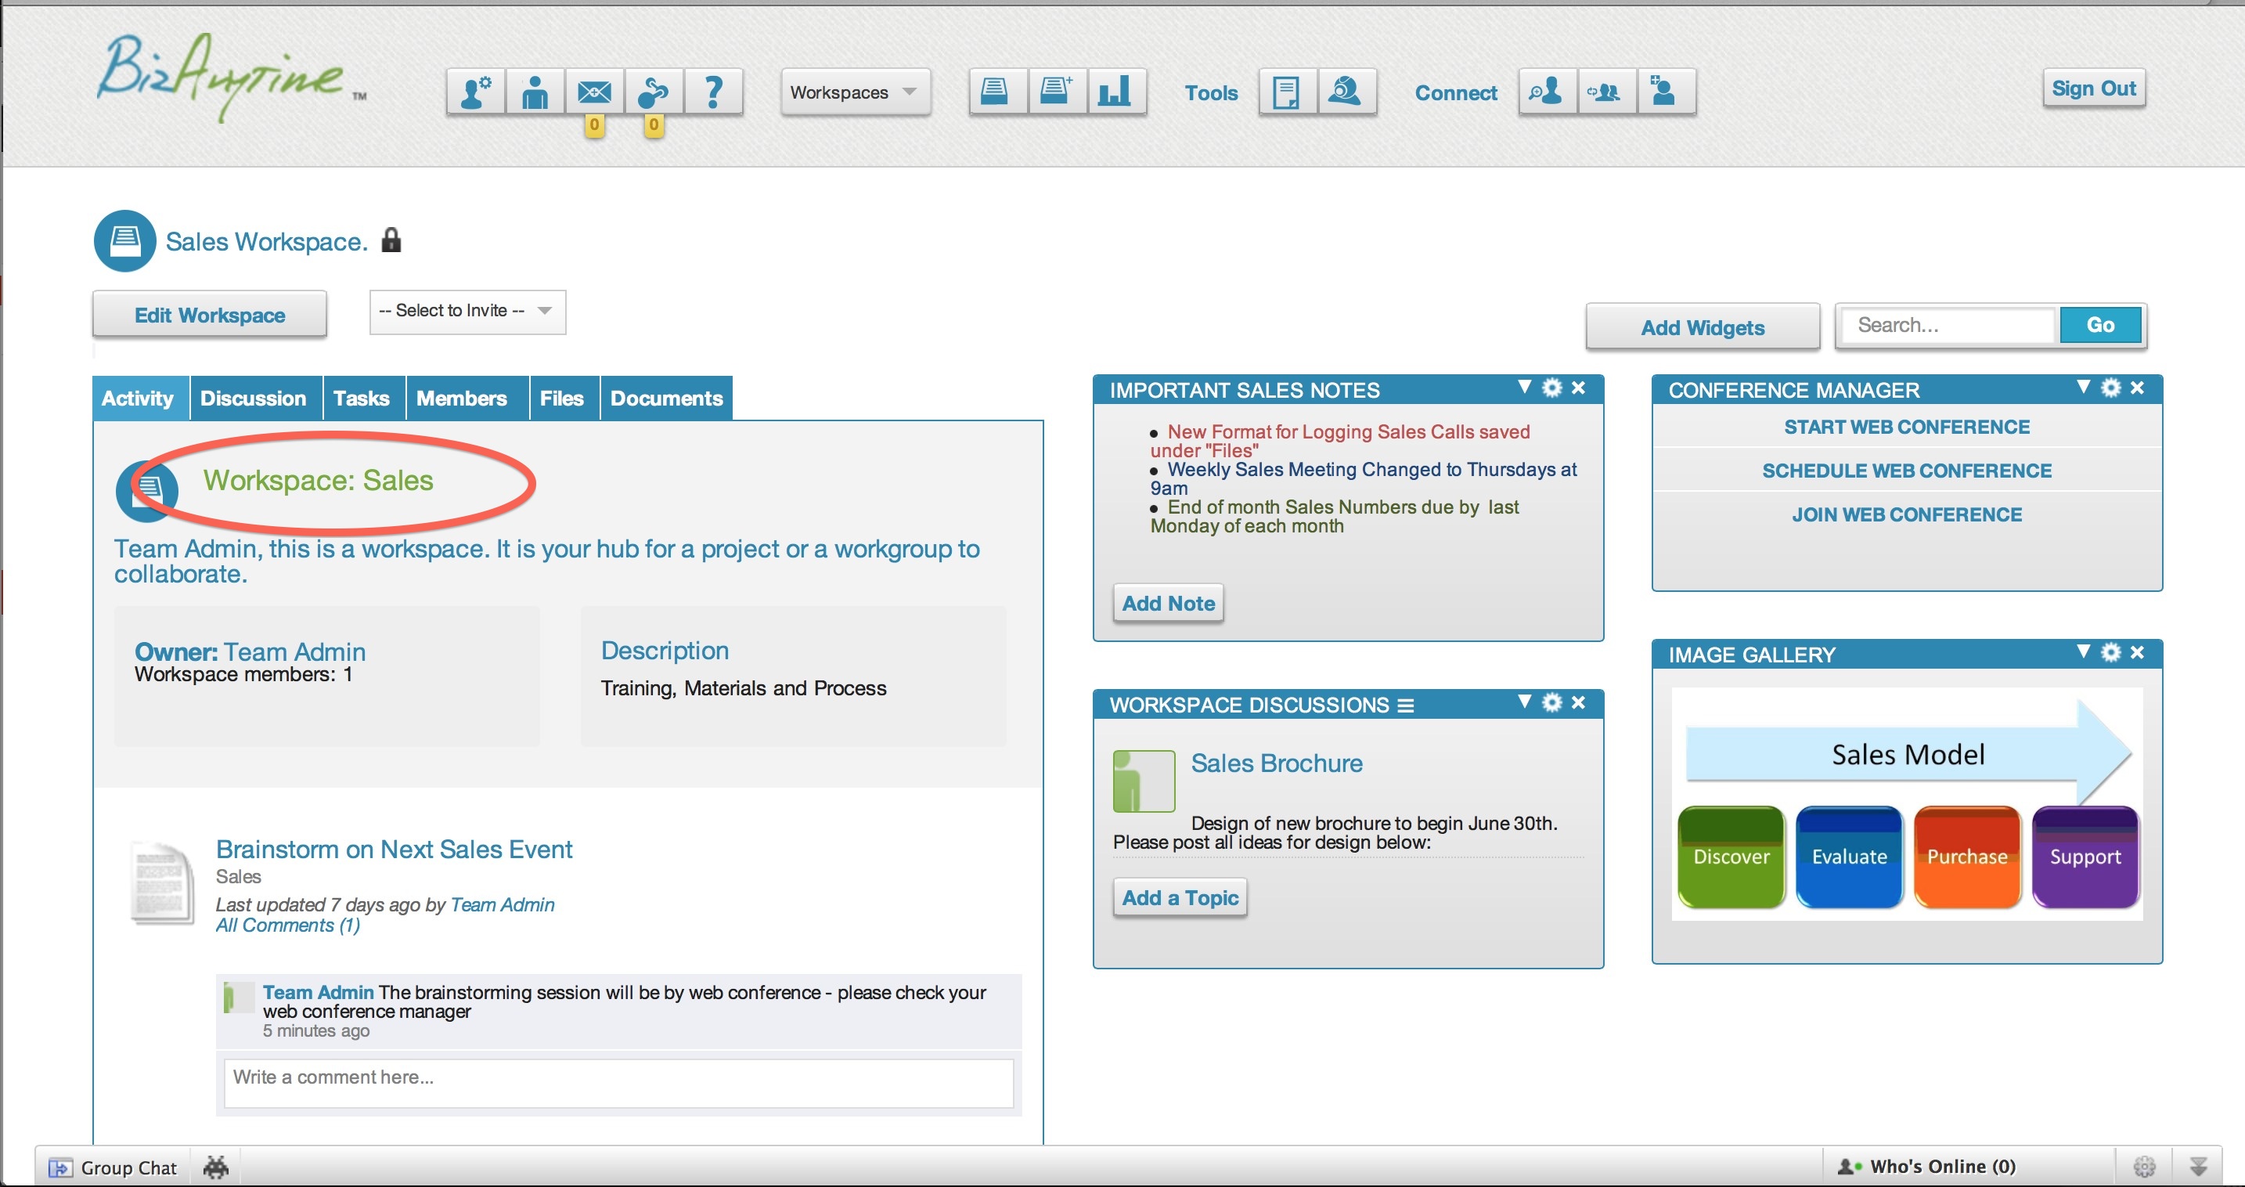2245x1187 pixels.
Task: Open the Files tab
Action: pyautogui.click(x=561, y=399)
